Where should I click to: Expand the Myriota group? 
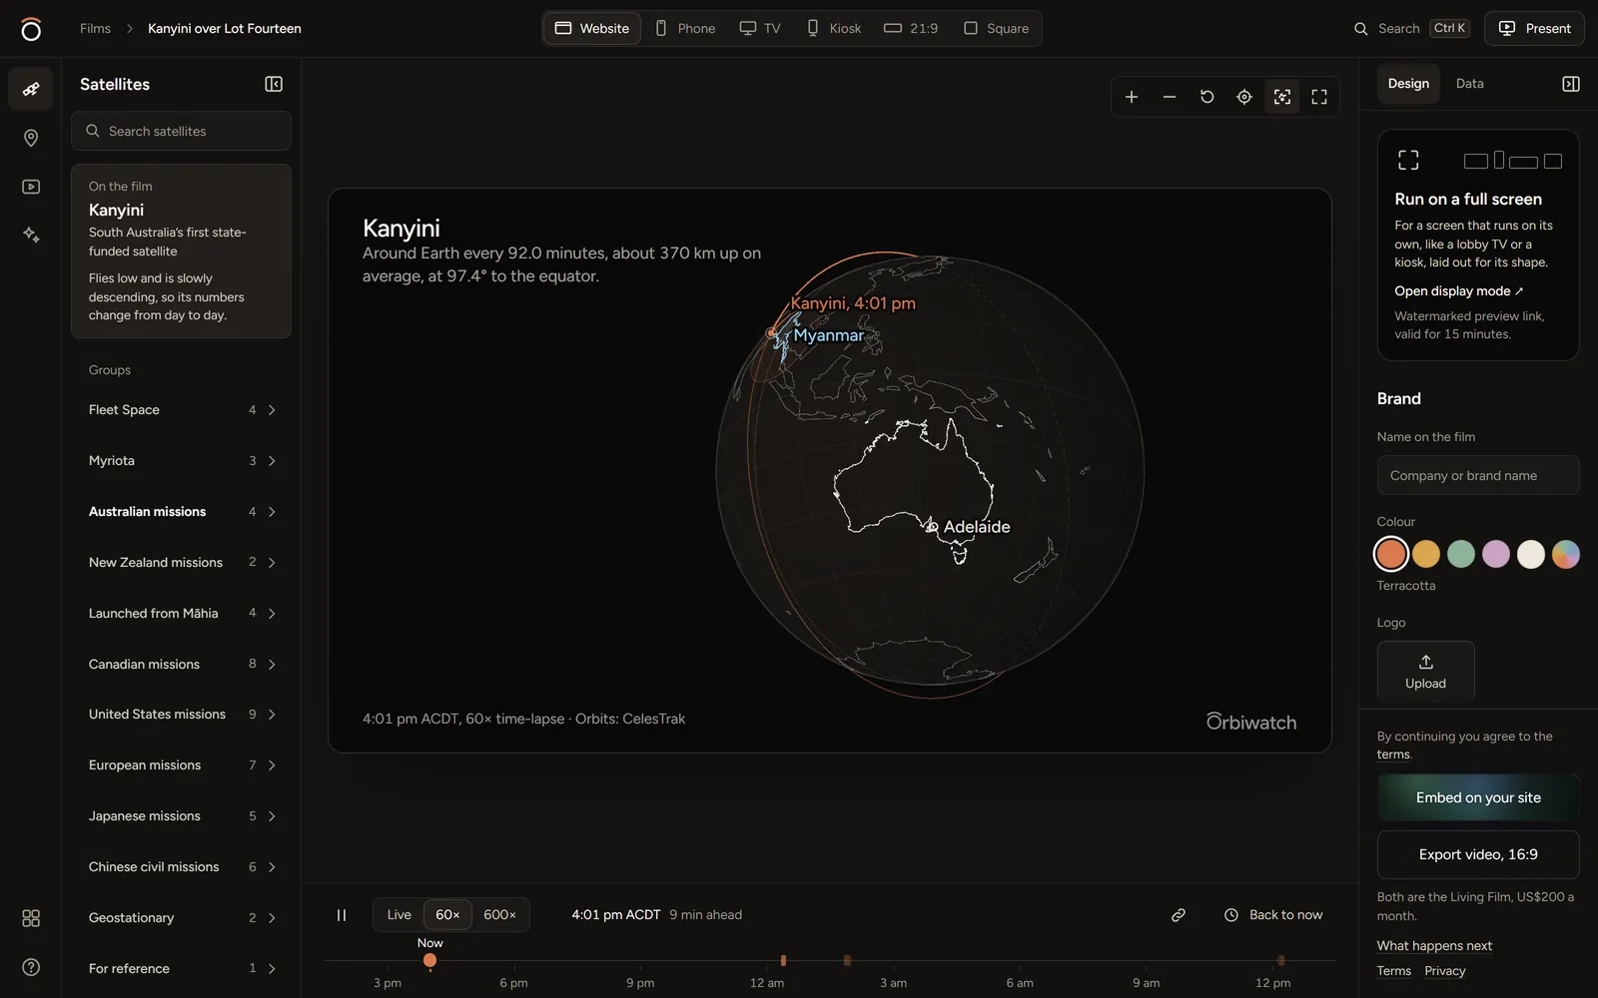click(181, 461)
